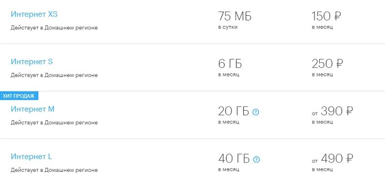The height and width of the screenshot is (185, 385).
Task: Click the 6 ГБ data amount
Action: click(x=230, y=64)
